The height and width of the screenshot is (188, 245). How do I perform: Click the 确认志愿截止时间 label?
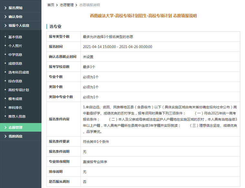[x=63, y=57]
